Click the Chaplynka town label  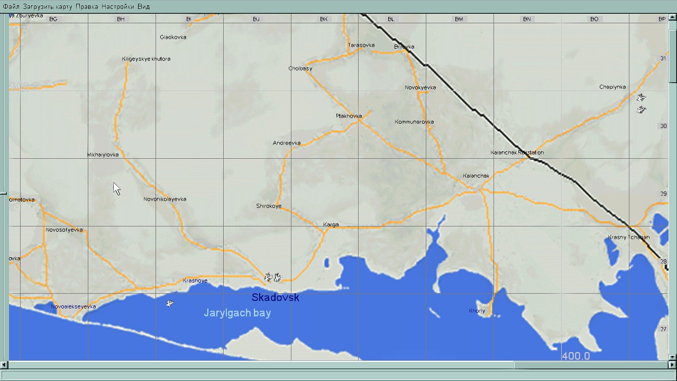(612, 87)
